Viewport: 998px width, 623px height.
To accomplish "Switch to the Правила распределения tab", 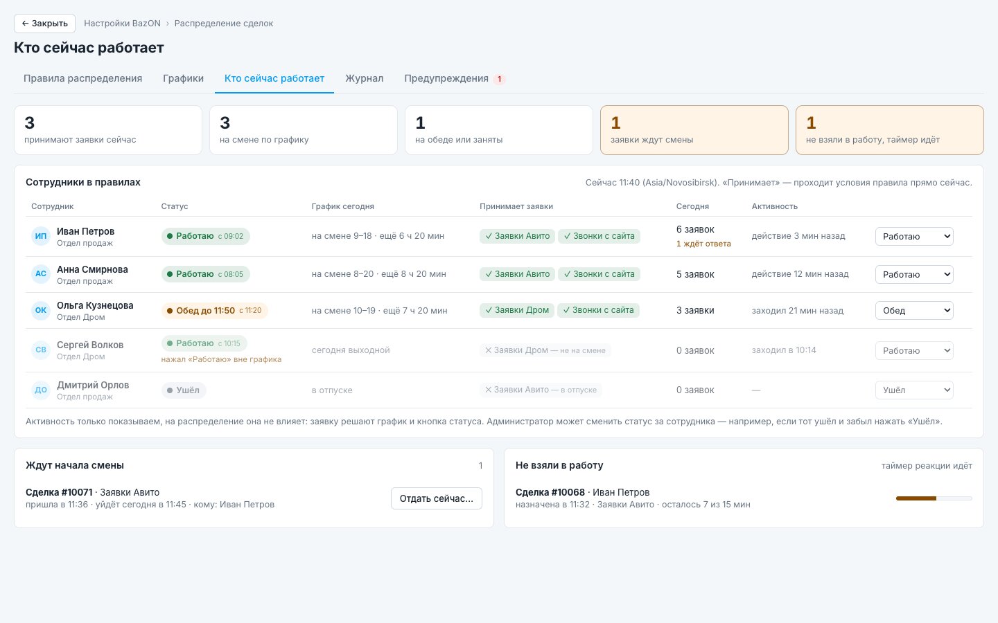I will pos(83,79).
